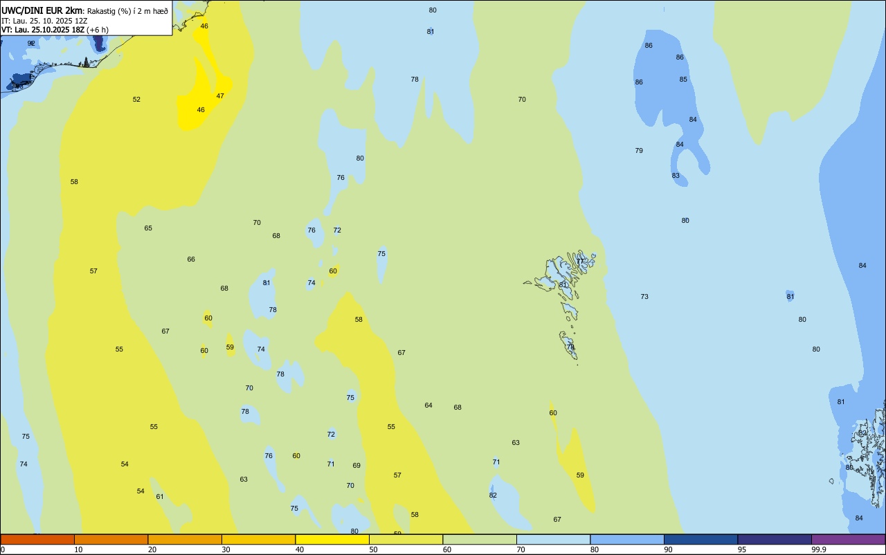This screenshot has width=886, height=555.
Task: Pick the 95–99.9 navy legend swatch
Action: pos(775,539)
